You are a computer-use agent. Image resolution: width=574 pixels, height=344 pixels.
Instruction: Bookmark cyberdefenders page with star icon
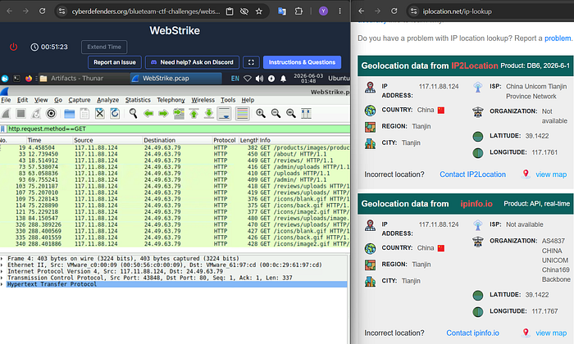259,11
